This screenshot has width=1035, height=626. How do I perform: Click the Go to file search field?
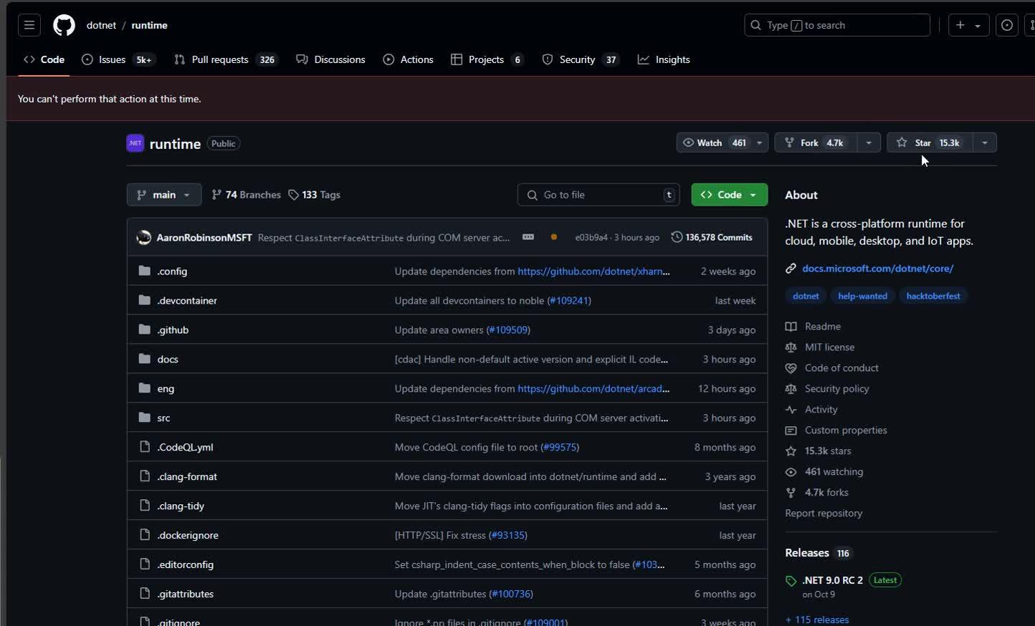[x=598, y=195]
